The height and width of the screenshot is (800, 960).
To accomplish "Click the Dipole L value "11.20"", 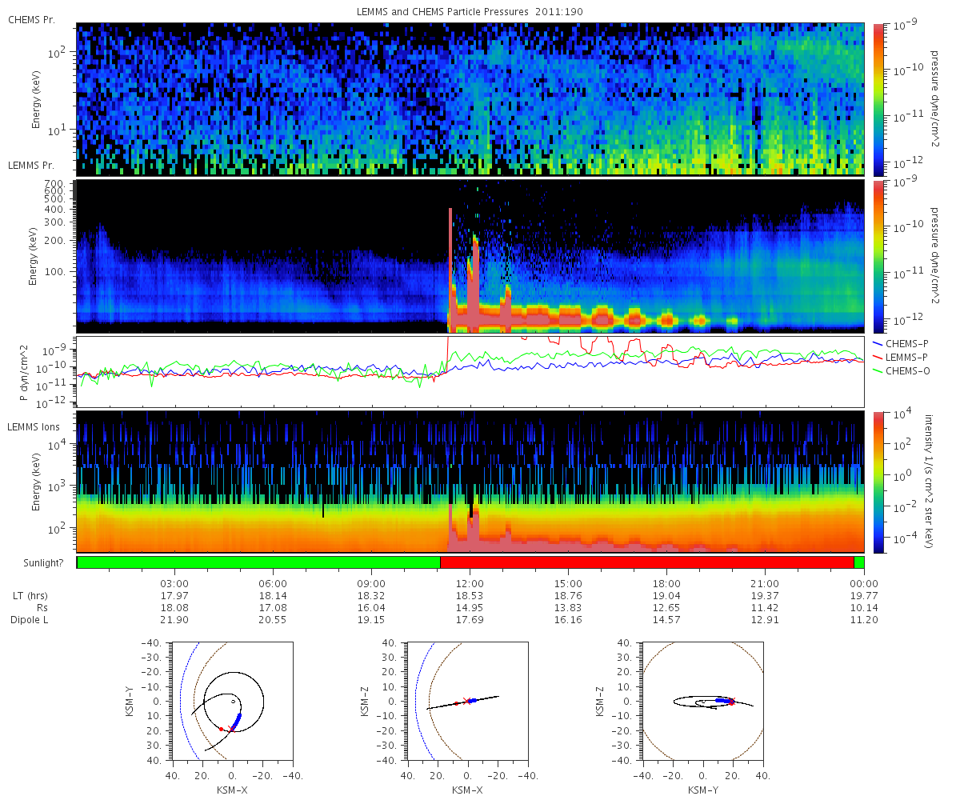I will coord(864,620).
